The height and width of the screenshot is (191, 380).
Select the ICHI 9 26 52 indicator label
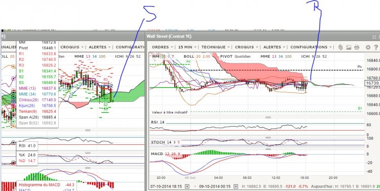point(314,56)
